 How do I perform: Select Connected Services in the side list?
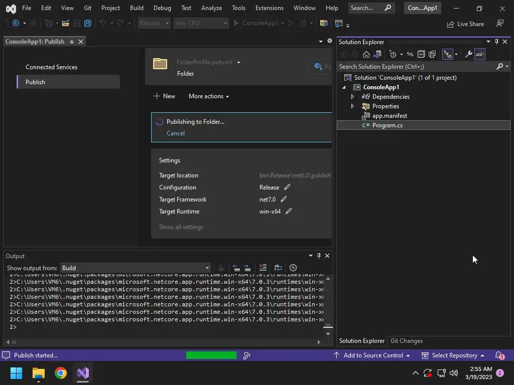coord(52,67)
